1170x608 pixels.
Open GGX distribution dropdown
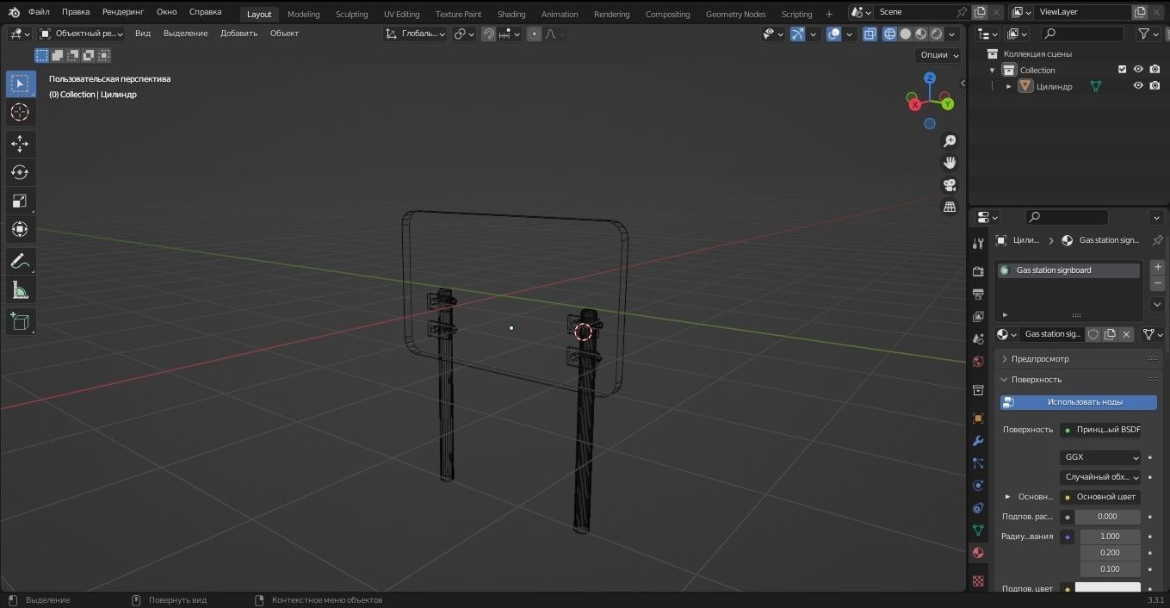click(1100, 457)
